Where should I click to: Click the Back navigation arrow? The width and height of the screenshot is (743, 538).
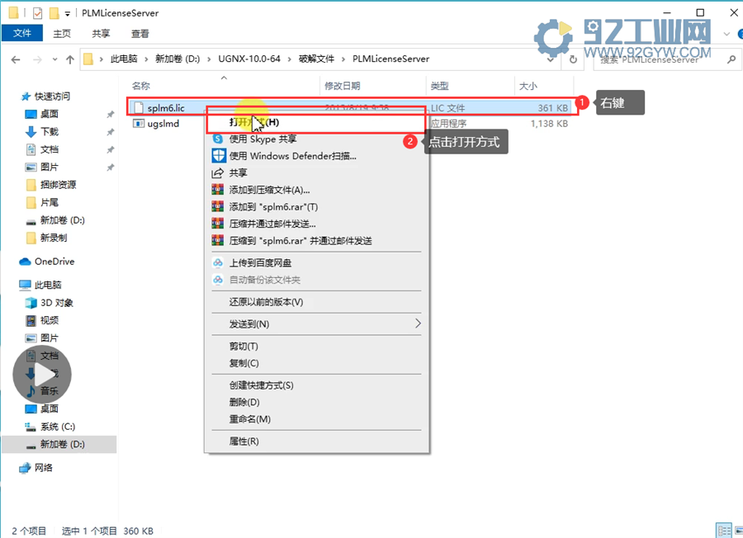(x=16, y=59)
